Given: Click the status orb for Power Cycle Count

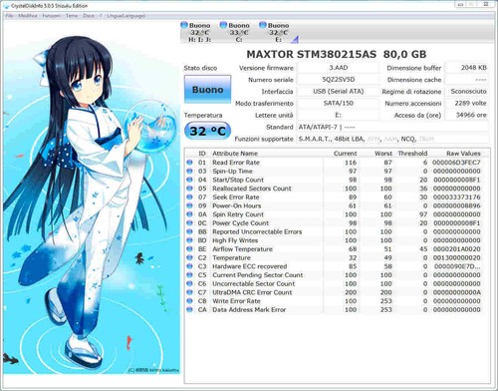Looking at the screenshot, I should coord(189,222).
